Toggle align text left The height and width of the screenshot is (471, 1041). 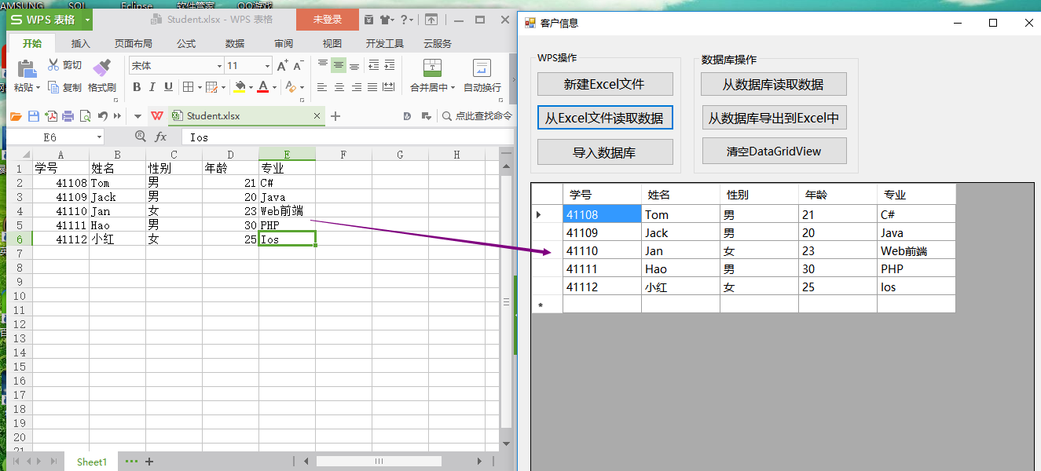[323, 87]
